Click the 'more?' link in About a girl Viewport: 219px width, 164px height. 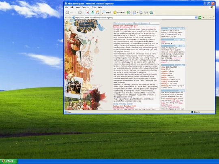(164, 62)
